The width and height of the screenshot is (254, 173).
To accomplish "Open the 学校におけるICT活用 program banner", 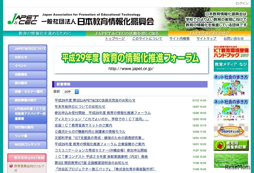I will (x=231, y=161).
